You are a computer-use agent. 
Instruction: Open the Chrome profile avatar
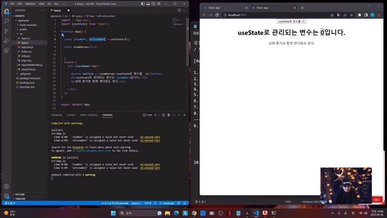click(x=372, y=15)
